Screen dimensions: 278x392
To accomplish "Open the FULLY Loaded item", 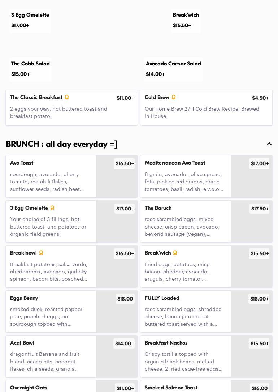I will [x=185, y=311].
